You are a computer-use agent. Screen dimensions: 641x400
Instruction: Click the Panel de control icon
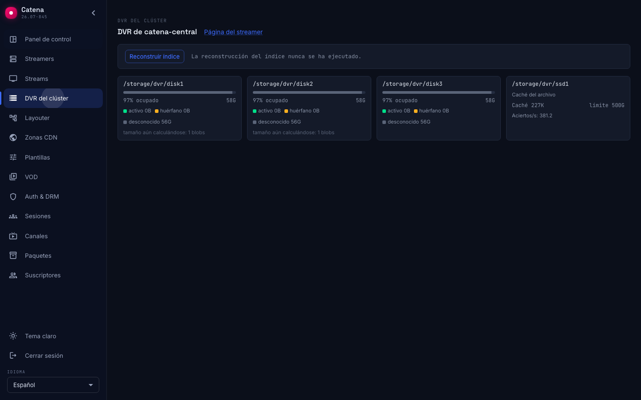tap(13, 39)
